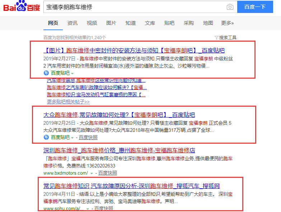The image size is (281, 212).
Task: Open 搜索工具 search tools
Action: click(x=228, y=38)
